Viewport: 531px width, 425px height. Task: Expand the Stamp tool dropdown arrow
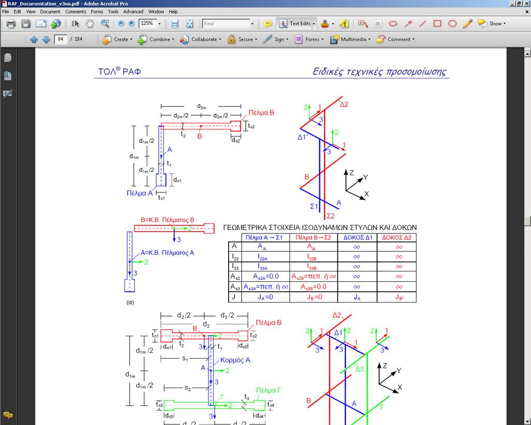(x=332, y=24)
